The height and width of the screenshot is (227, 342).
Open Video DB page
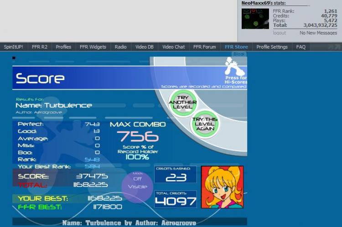[145, 47]
